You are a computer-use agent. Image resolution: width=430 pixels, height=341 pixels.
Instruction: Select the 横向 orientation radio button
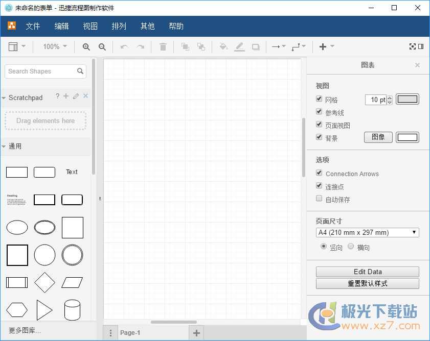click(351, 247)
